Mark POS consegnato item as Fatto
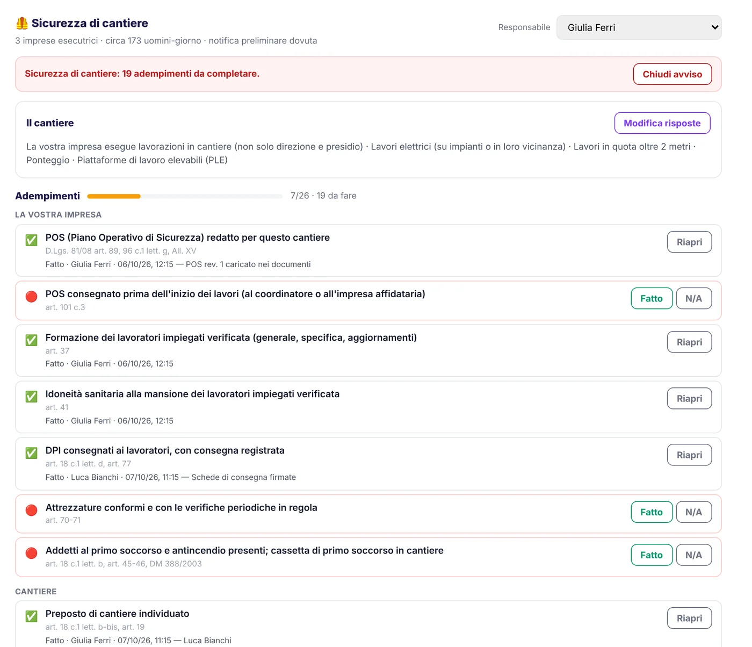The height and width of the screenshot is (647, 752). click(x=652, y=298)
